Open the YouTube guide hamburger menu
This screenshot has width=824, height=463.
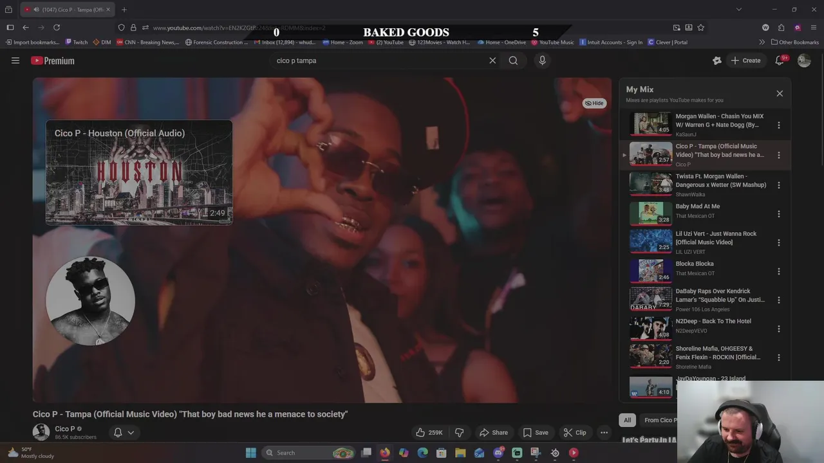click(15, 60)
